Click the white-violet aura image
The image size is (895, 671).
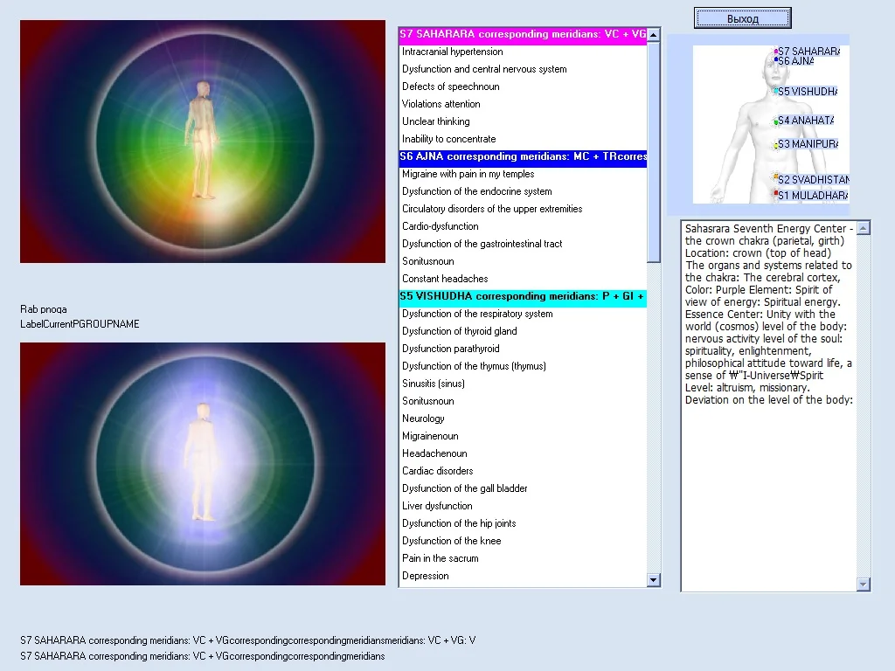tap(203, 464)
